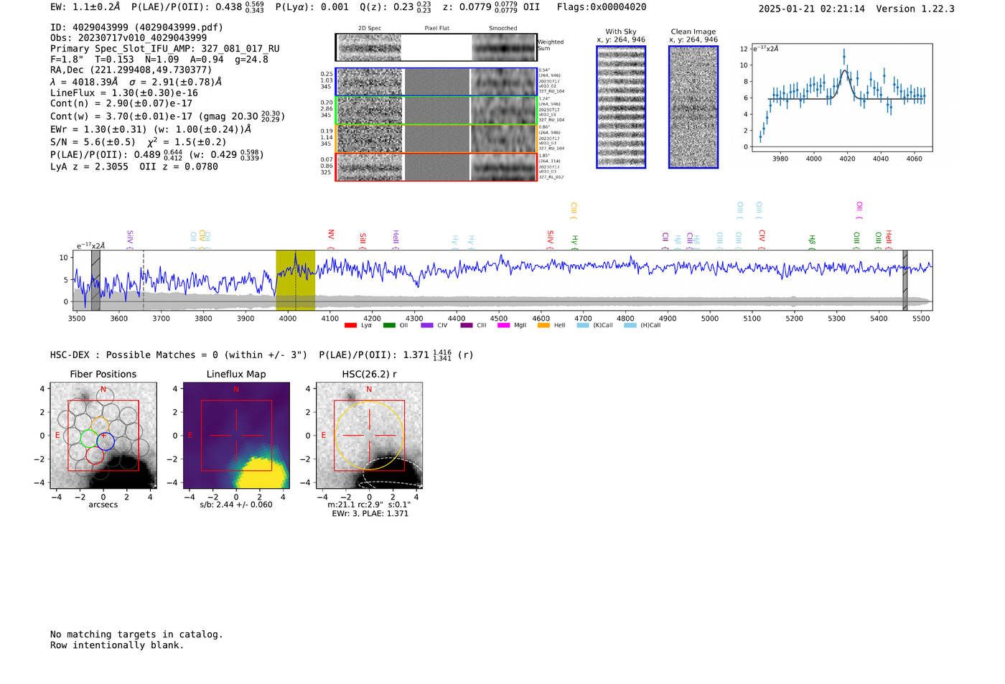Click the orange HeII legend swatch

[x=543, y=325]
